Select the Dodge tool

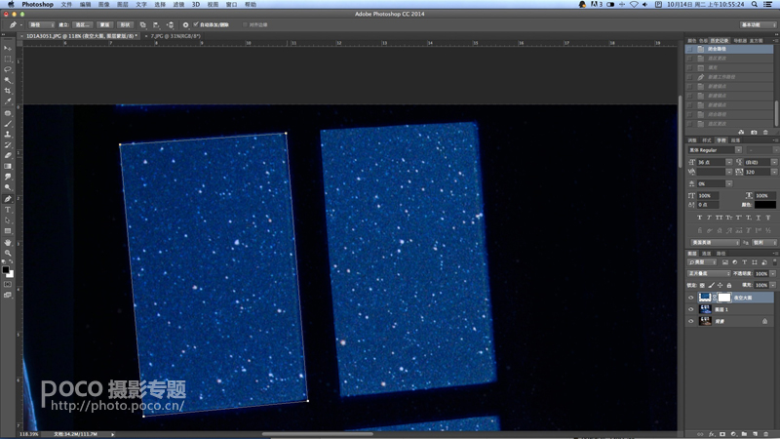click(x=8, y=187)
